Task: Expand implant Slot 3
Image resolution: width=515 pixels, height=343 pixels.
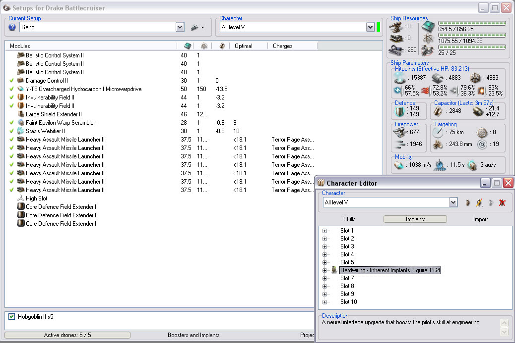Action: 324,246
